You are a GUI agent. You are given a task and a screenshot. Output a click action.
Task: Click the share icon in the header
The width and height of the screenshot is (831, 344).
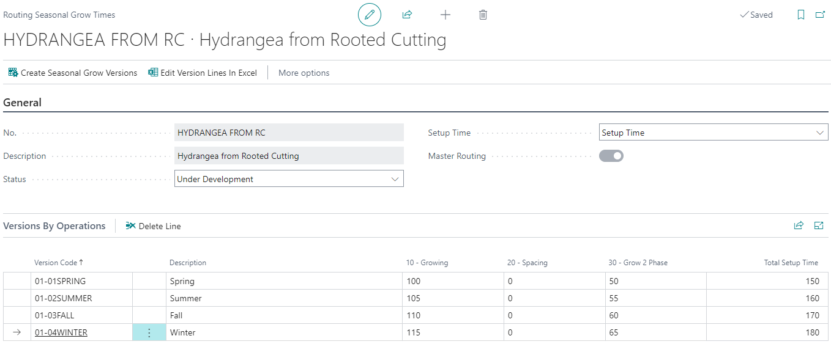(407, 15)
